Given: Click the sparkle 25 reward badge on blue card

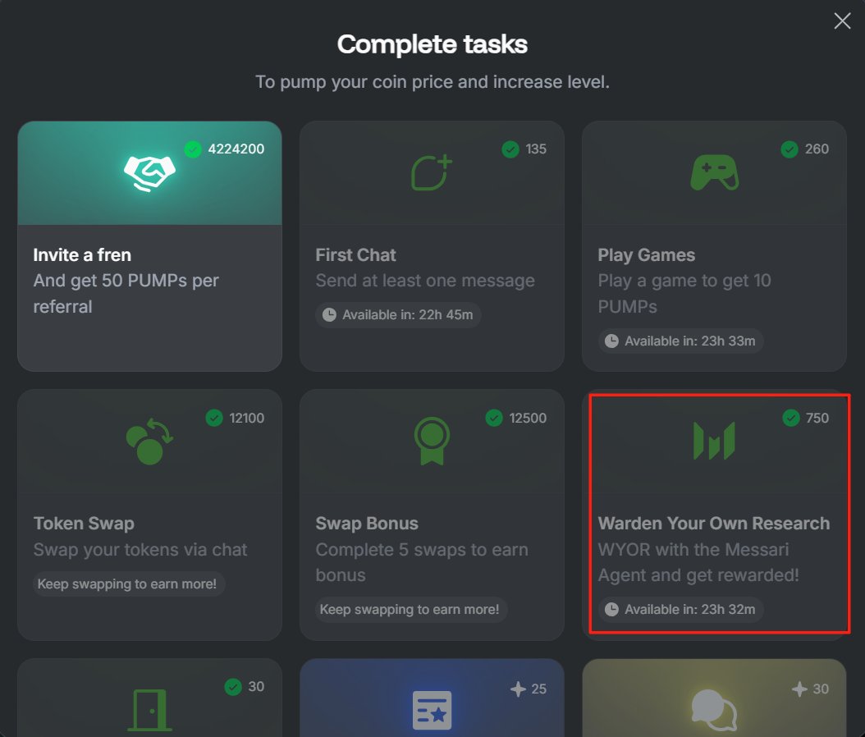Looking at the screenshot, I should coord(529,689).
